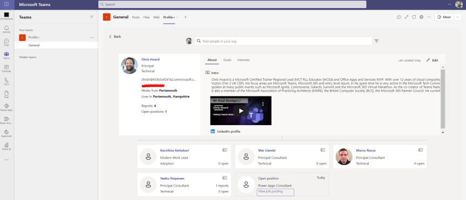466x200 pixels.
Task: Open the Approvals app icon
Action: pyautogui.click(x=6, y=133)
